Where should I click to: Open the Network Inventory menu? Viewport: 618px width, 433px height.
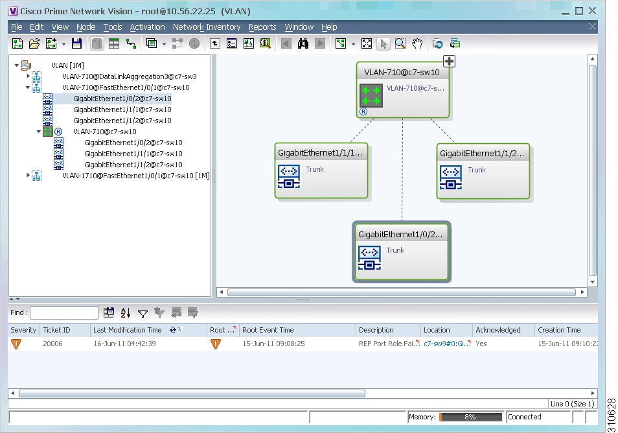[x=207, y=27]
